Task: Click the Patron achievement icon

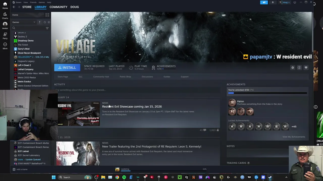Action: (232, 103)
